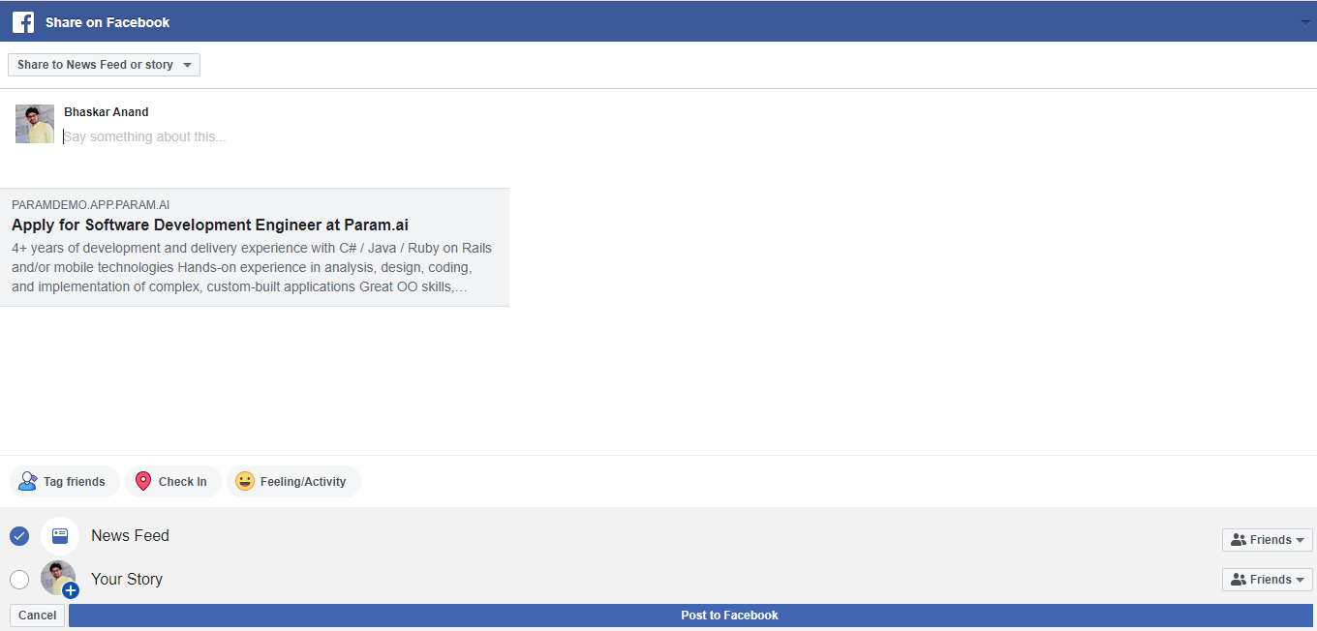
Task: Open Your Story Friends audience dropdown
Action: tap(1268, 580)
